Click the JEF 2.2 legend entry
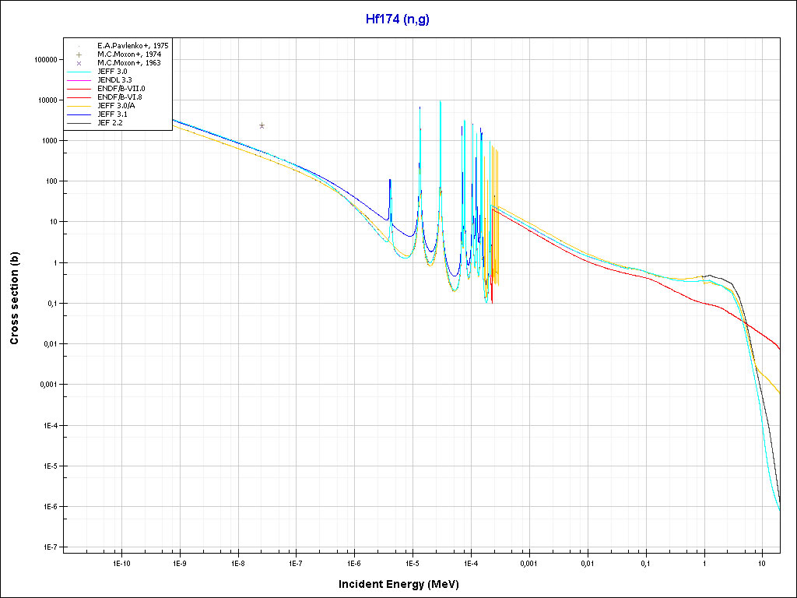This screenshot has width=797, height=598. click(110, 123)
